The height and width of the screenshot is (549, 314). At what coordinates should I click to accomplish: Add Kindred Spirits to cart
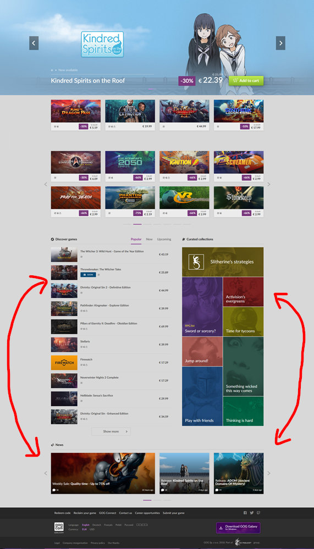pyautogui.click(x=246, y=81)
